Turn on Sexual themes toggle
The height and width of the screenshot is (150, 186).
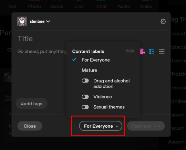tap(85, 107)
